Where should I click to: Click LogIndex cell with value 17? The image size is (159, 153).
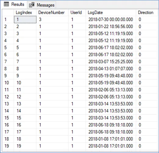25,132
